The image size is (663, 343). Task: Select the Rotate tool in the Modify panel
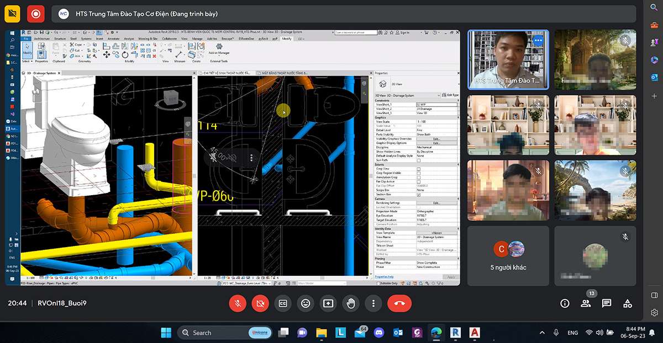[x=125, y=55]
